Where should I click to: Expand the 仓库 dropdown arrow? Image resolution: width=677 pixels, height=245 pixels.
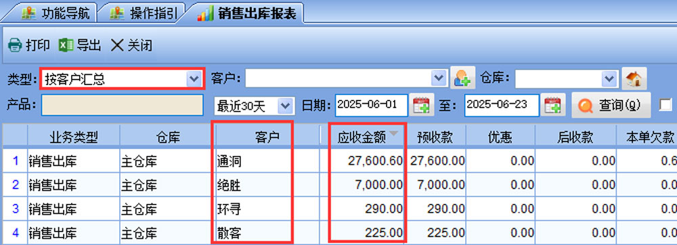click(x=610, y=78)
